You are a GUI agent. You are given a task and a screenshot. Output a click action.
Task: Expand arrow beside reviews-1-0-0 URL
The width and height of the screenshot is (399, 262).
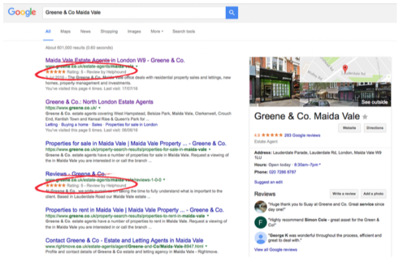point(164,180)
